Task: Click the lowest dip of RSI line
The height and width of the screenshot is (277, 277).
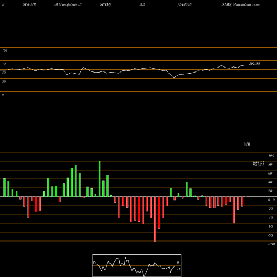Action: [174, 78]
